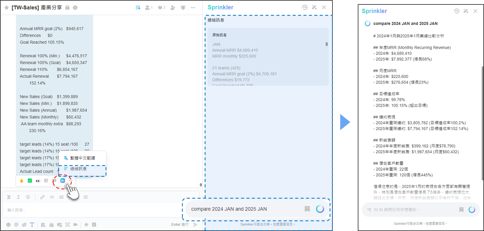Click the chat message list scrollbar

[201, 185]
